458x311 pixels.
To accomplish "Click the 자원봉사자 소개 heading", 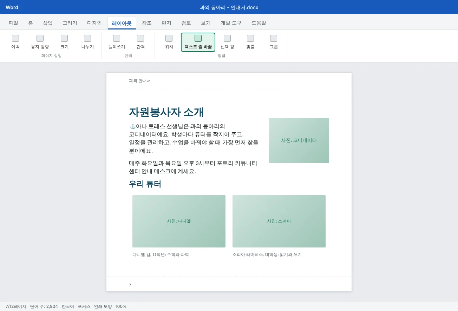I will 166,112.
